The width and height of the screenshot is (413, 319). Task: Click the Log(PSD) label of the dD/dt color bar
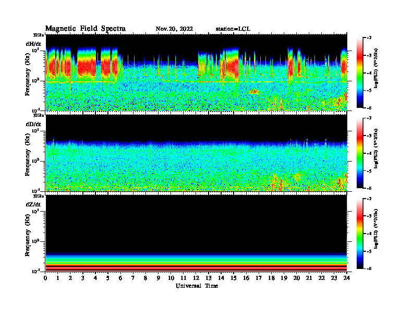tap(375, 149)
